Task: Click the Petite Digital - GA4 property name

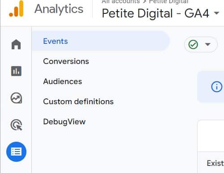Action: (x=155, y=13)
